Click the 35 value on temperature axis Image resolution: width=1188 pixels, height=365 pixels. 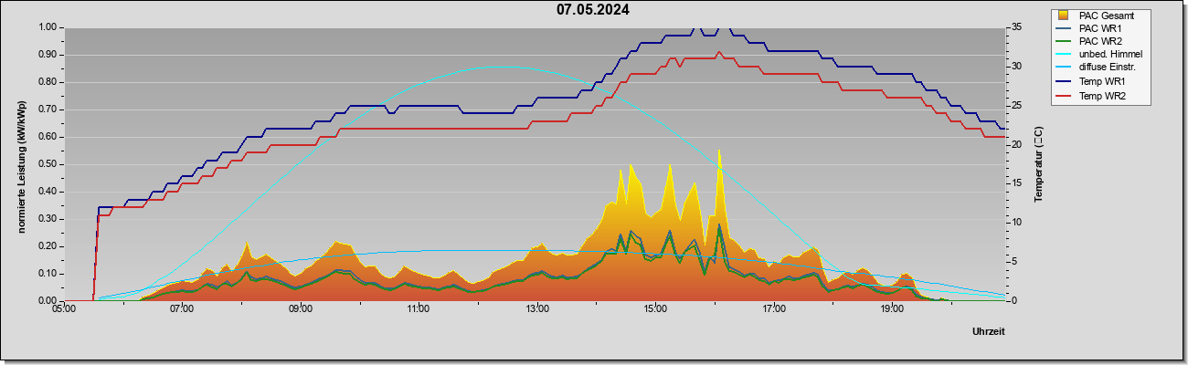pyautogui.click(x=1015, y=26)
